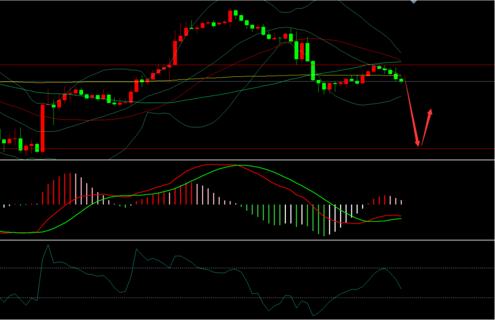Click the chart shift marker on the top edge
Viewport: 495px width, 320px height.
coord(414,2)
